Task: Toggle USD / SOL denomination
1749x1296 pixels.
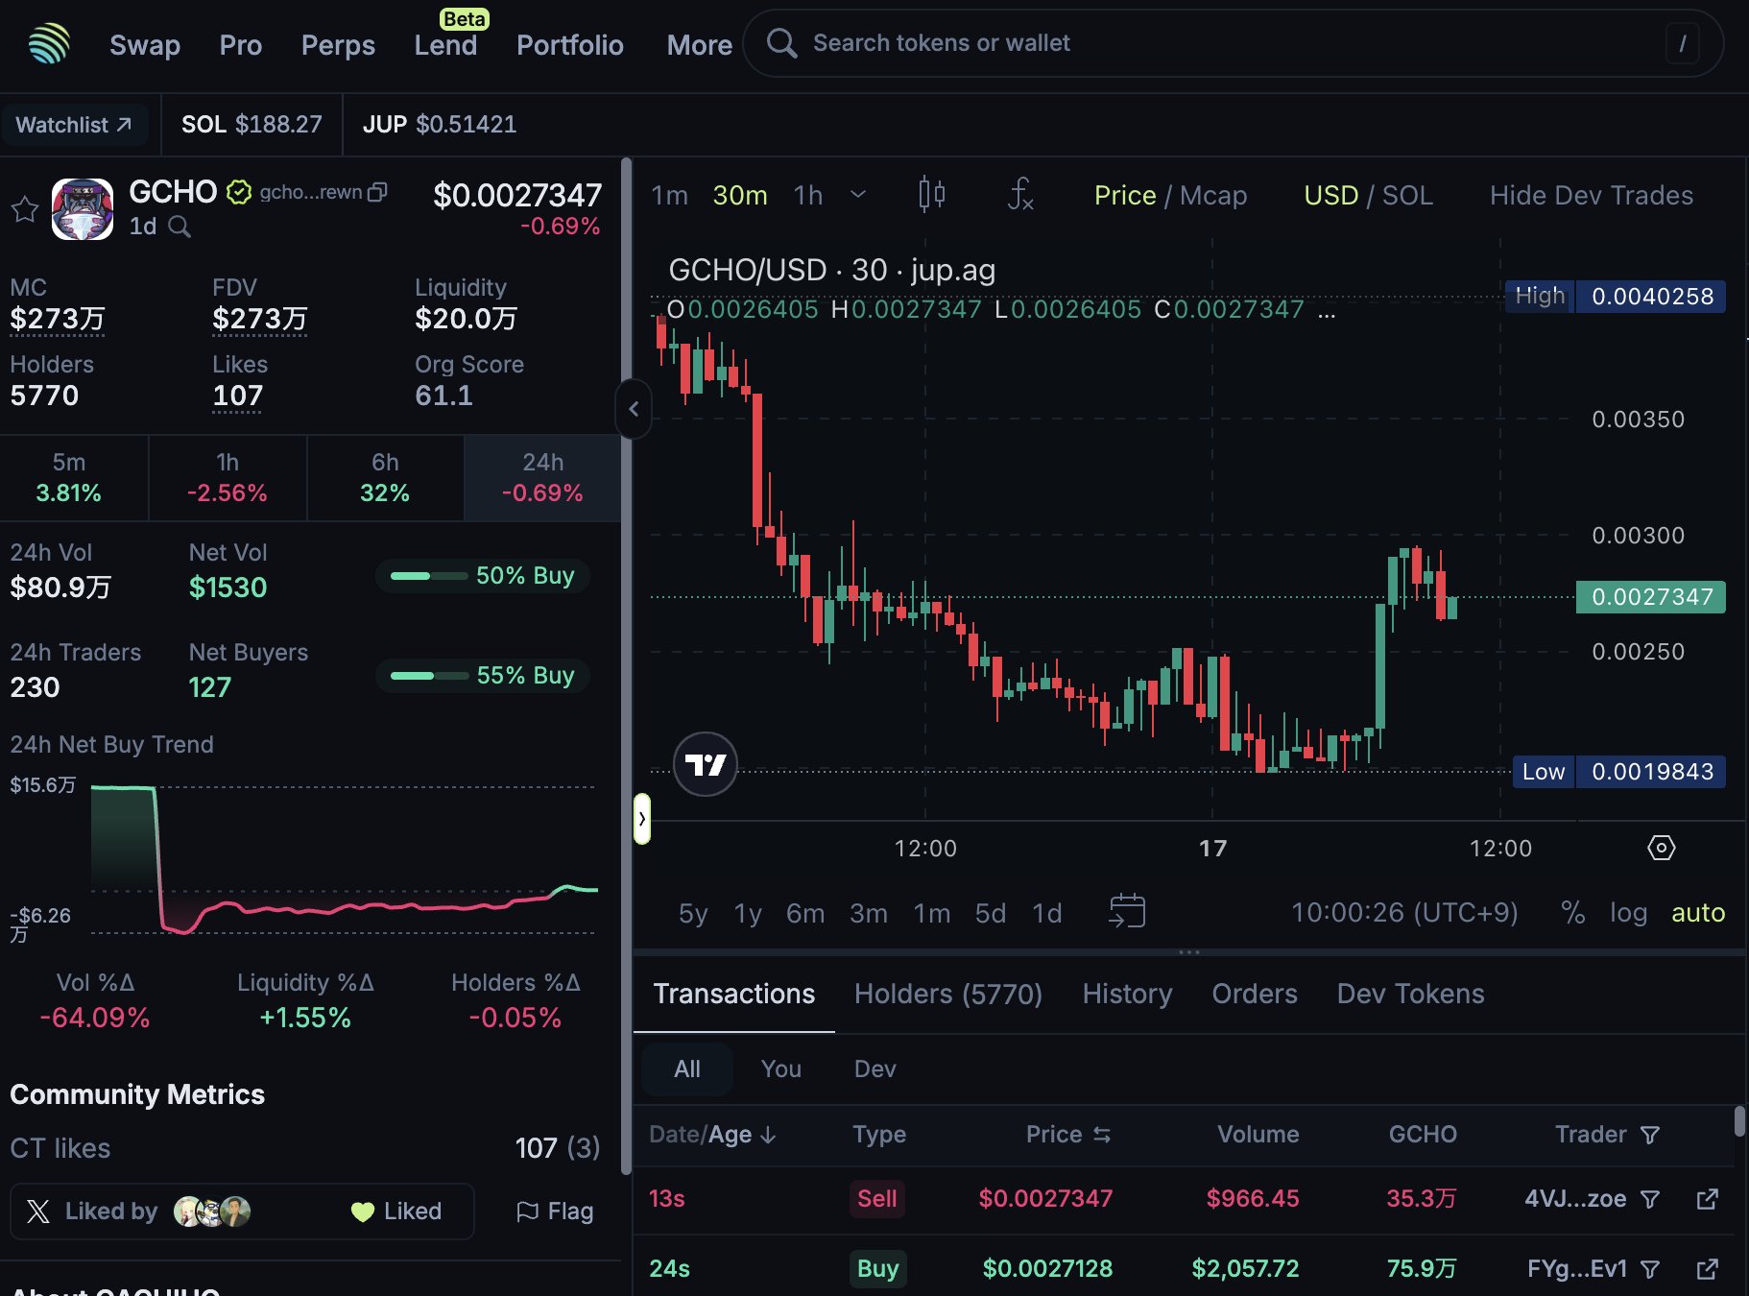Action: 1368,195
